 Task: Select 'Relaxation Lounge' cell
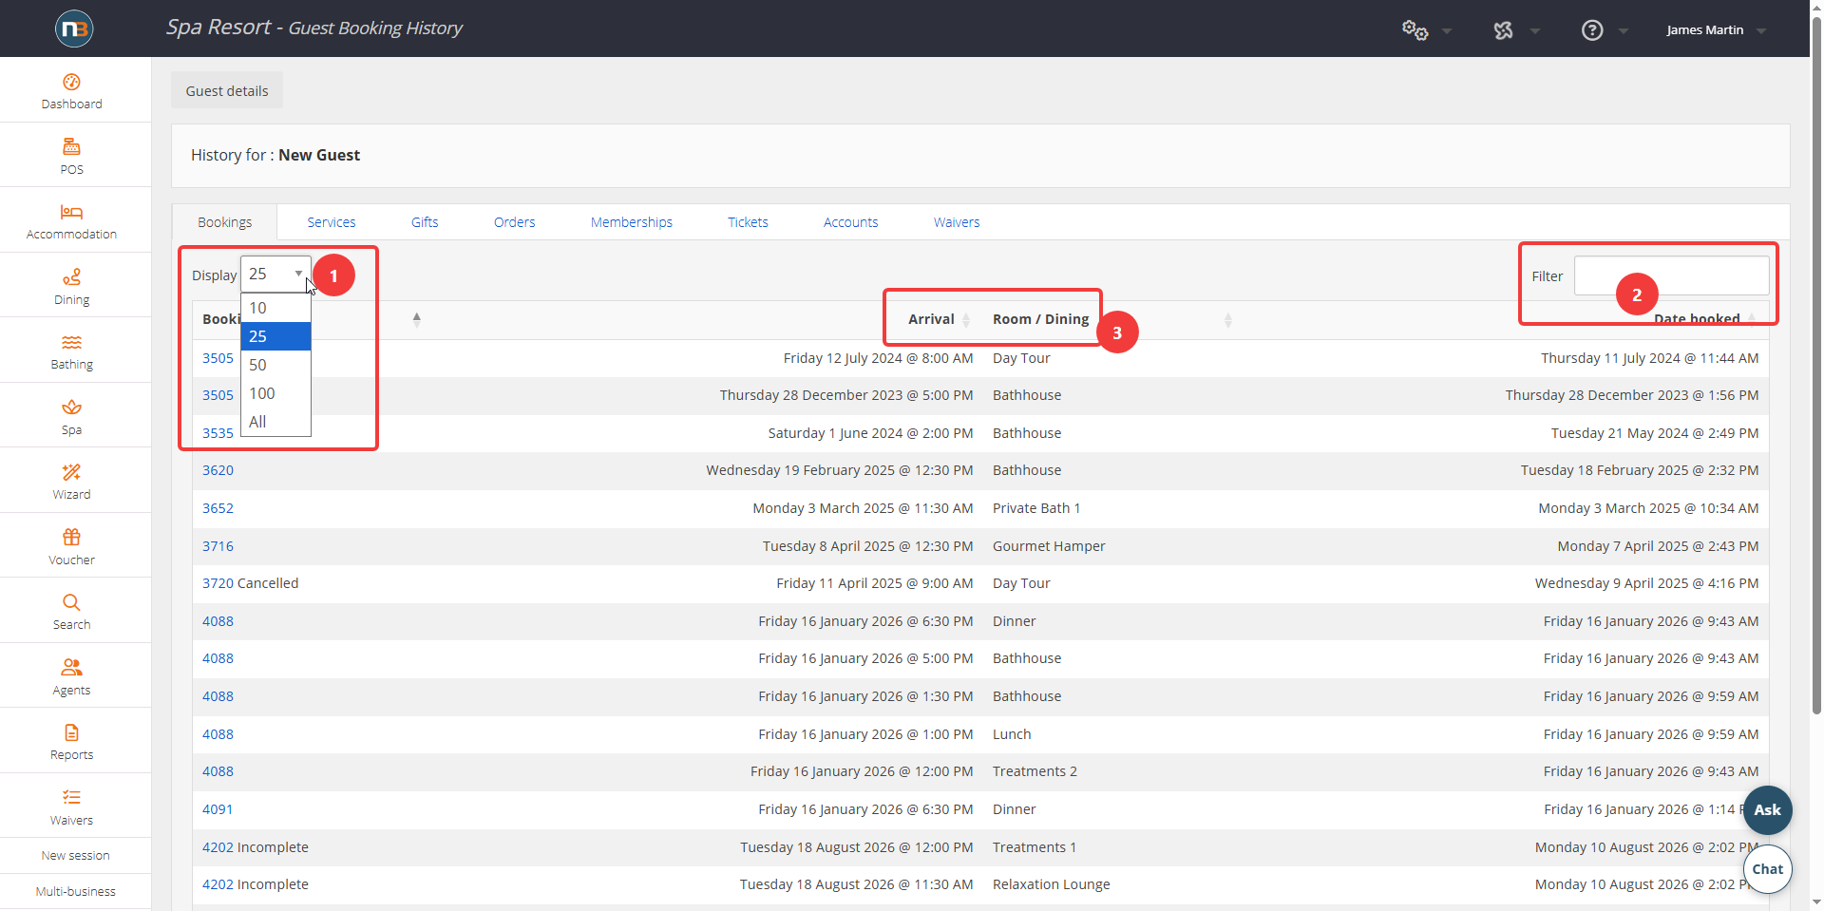1051,884
